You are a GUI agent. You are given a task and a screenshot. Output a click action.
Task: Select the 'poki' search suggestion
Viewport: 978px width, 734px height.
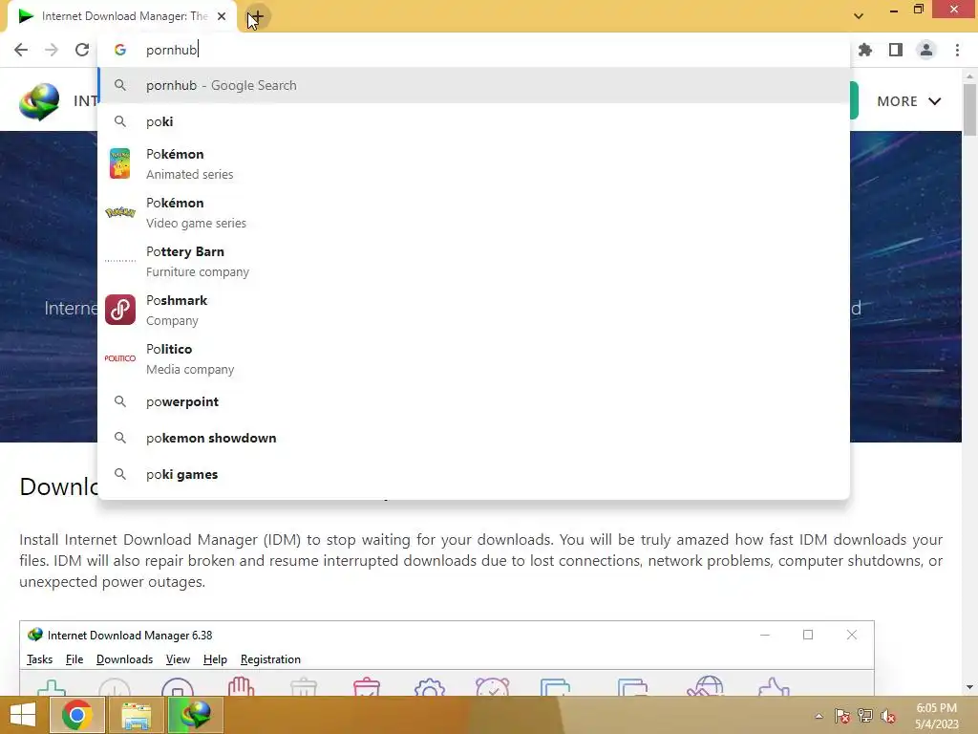[474, 121]
